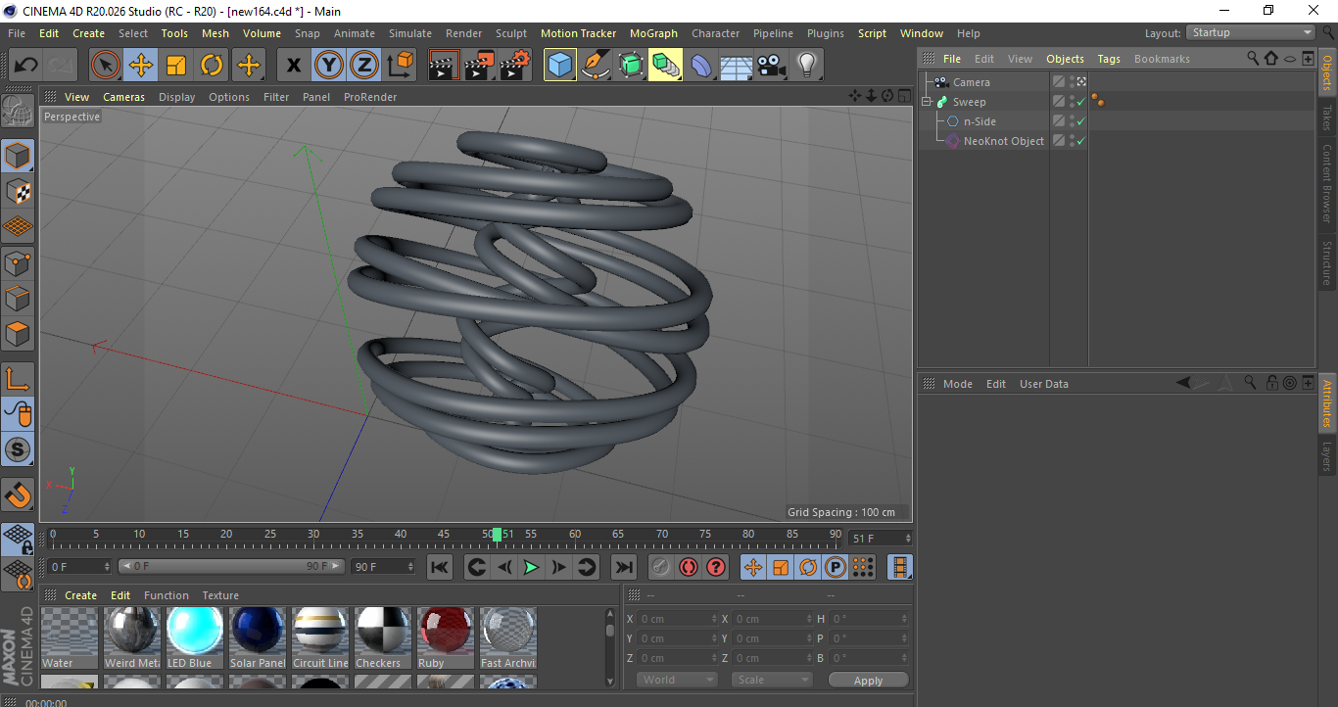Add a Cube primitive object
This screenshot has width=1338, height=707.
[560, 66]
